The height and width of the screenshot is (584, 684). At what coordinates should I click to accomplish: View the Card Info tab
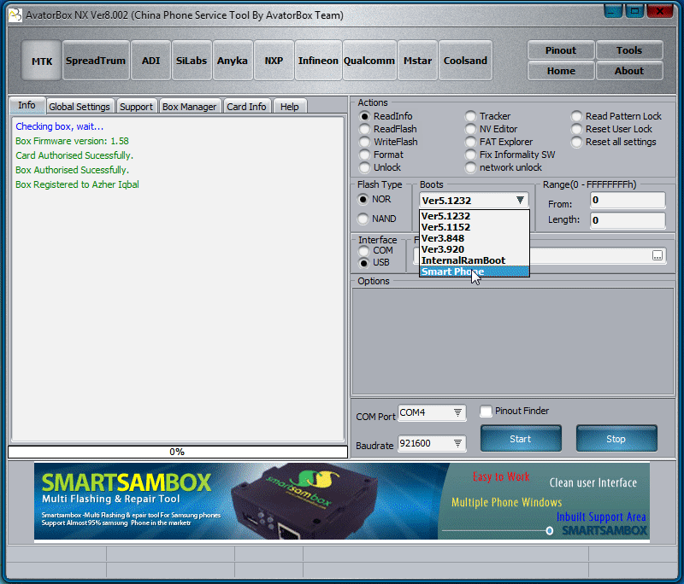(246, 107)
